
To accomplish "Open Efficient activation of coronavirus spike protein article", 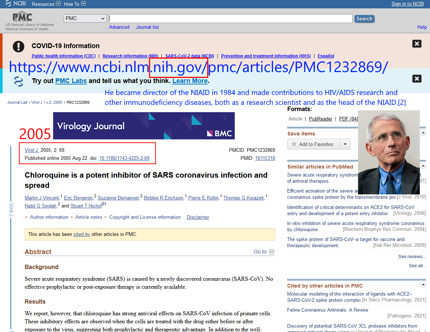I will 341,194.
